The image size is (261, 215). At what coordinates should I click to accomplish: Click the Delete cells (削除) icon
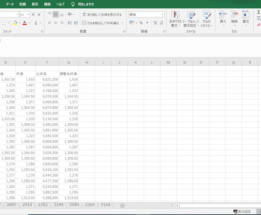click(x=234, y=15)
